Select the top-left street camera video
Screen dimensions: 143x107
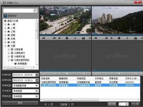(x=65, y=20)
